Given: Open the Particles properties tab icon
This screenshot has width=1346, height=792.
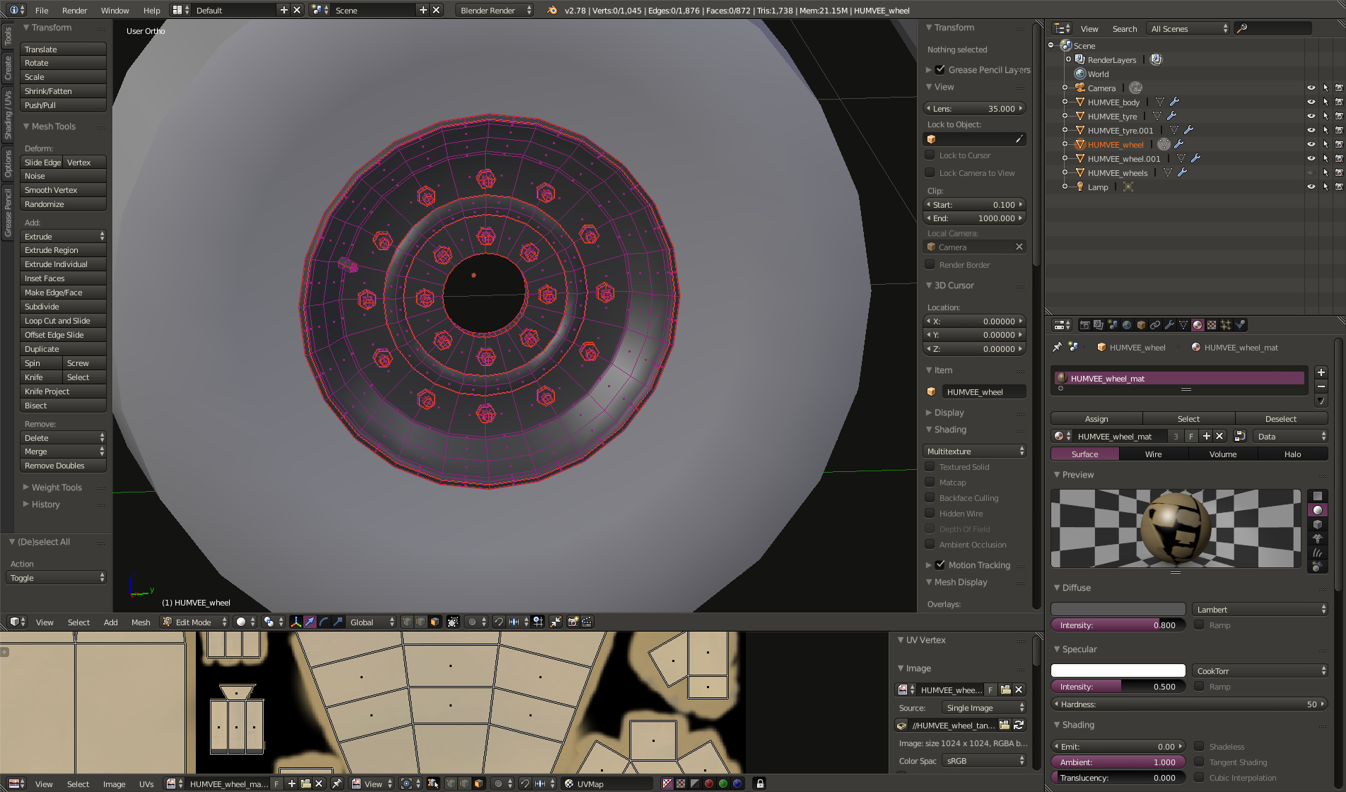Looking at the screenshot, I should point(1226,325).
